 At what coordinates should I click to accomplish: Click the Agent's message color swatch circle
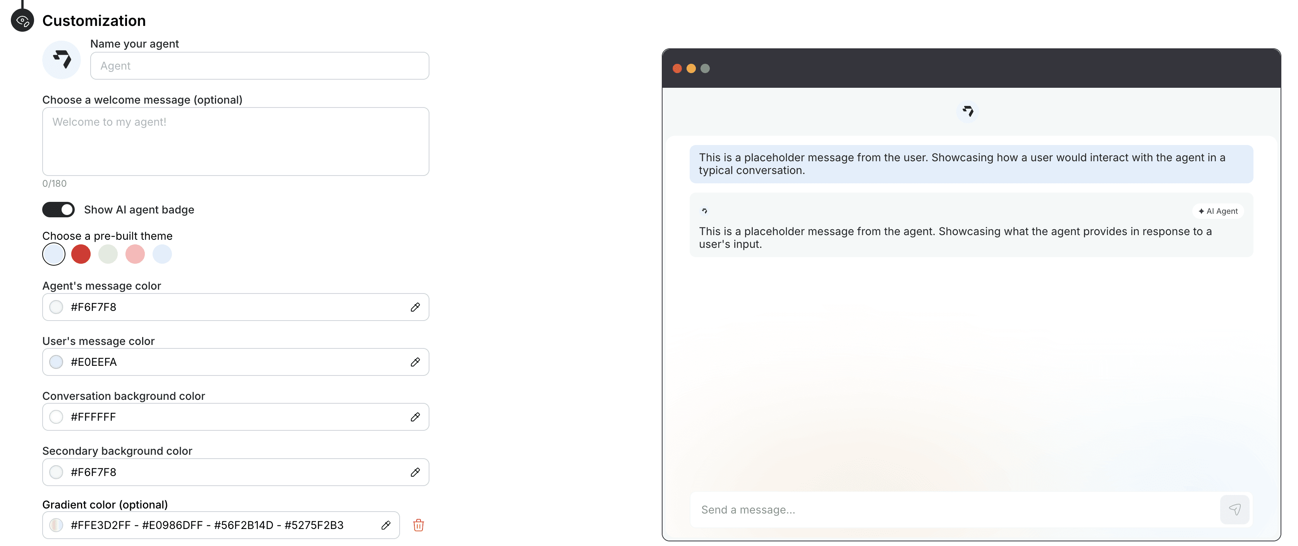(57, 307)
